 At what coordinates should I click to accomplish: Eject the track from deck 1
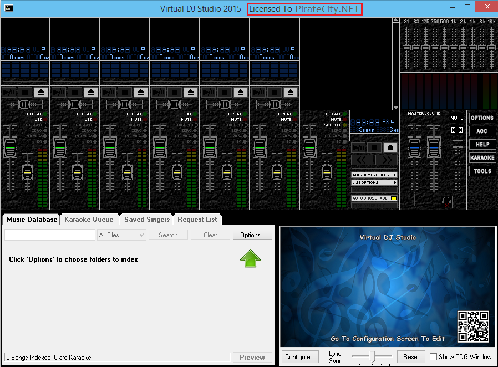pos(41,93)
